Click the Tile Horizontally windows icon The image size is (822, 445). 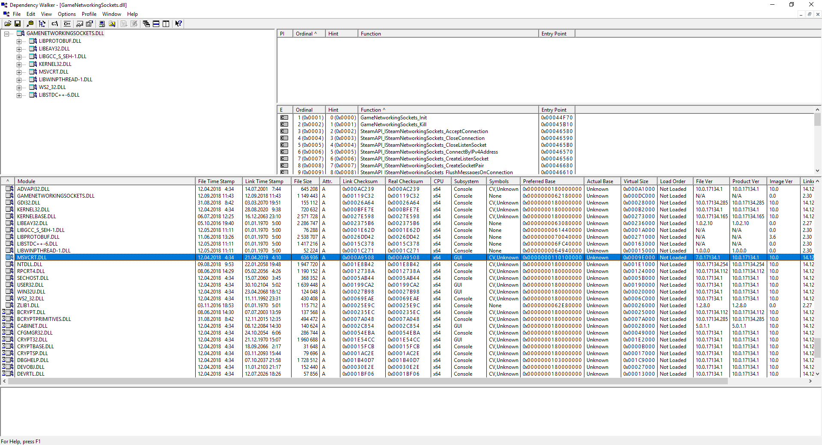click(x=156, y=24)
